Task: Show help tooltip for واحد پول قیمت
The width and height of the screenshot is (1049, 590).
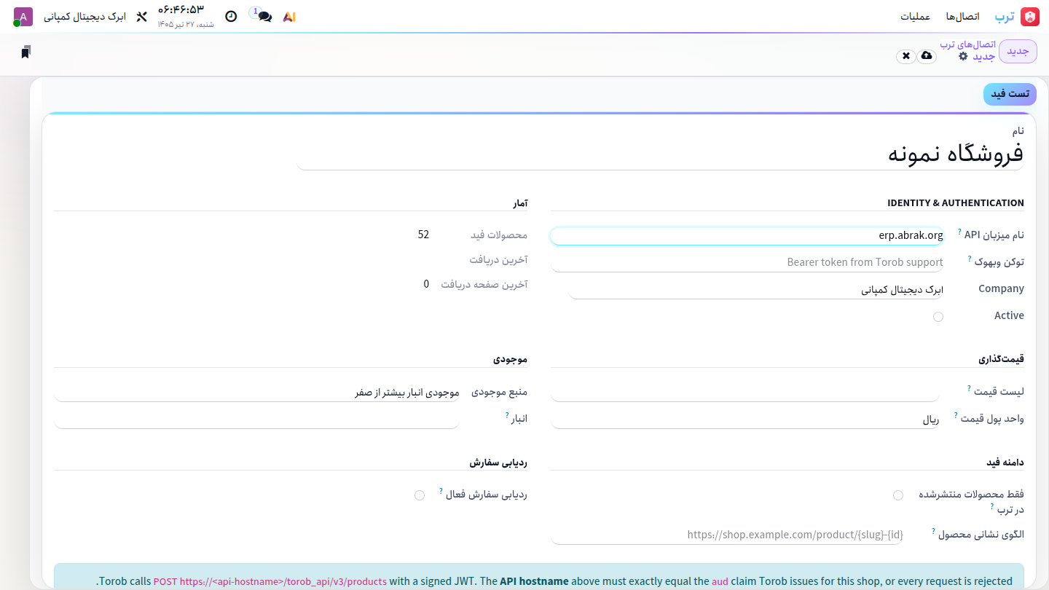Action: pos(956,415)
